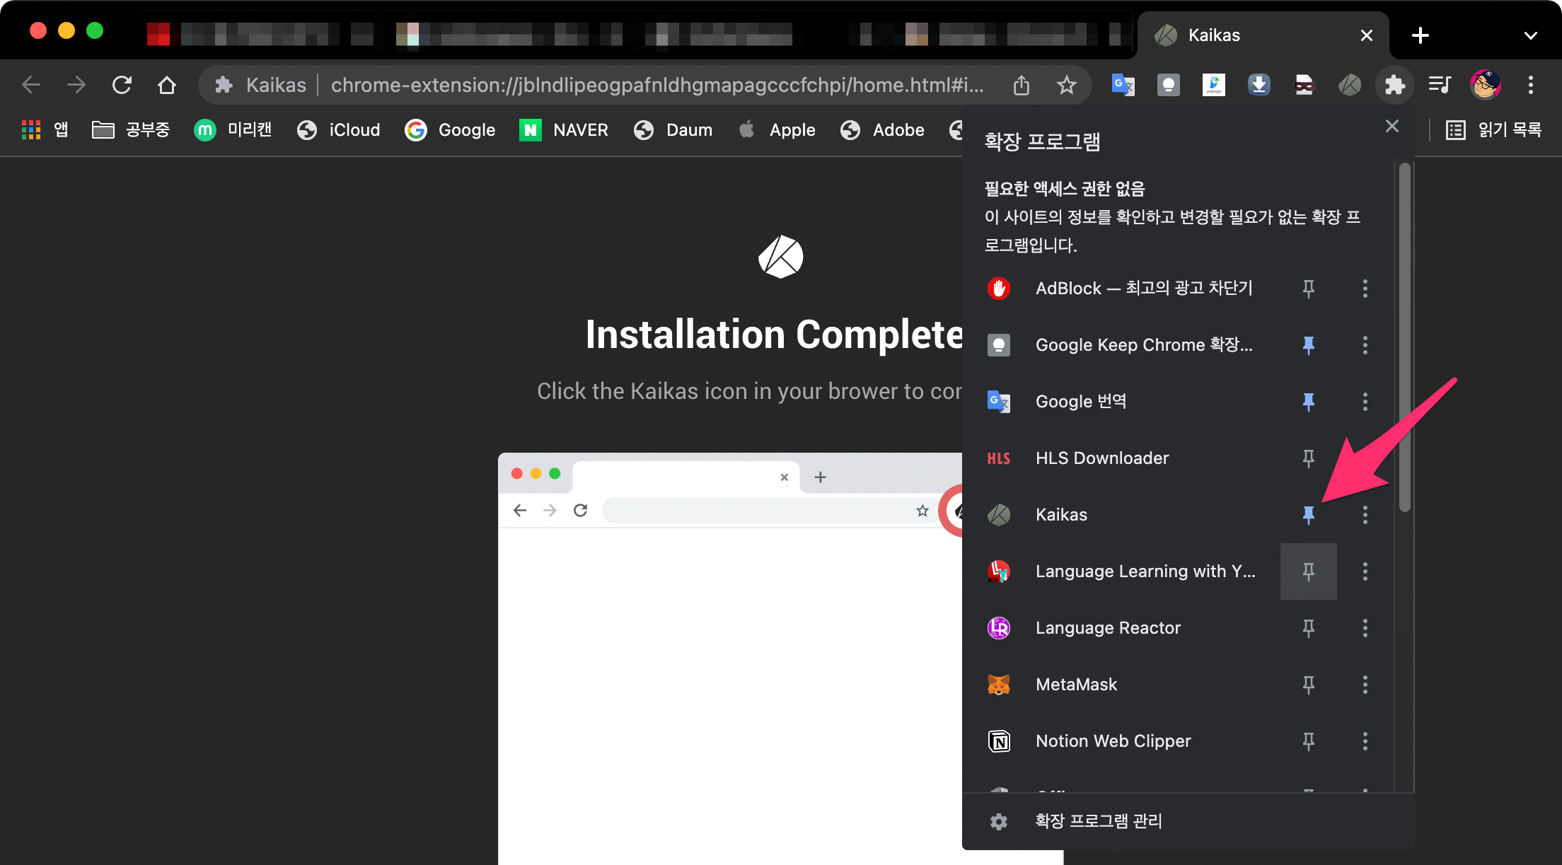The image size is (1562, 865).
Task: Open 확장 프로그램 관리 settings
Action: pos(1098,821)
